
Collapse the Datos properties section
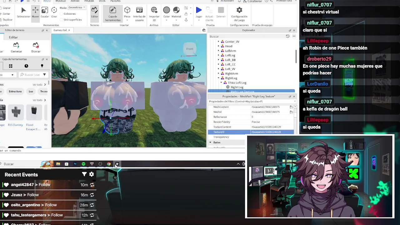(x=210, y=142)
